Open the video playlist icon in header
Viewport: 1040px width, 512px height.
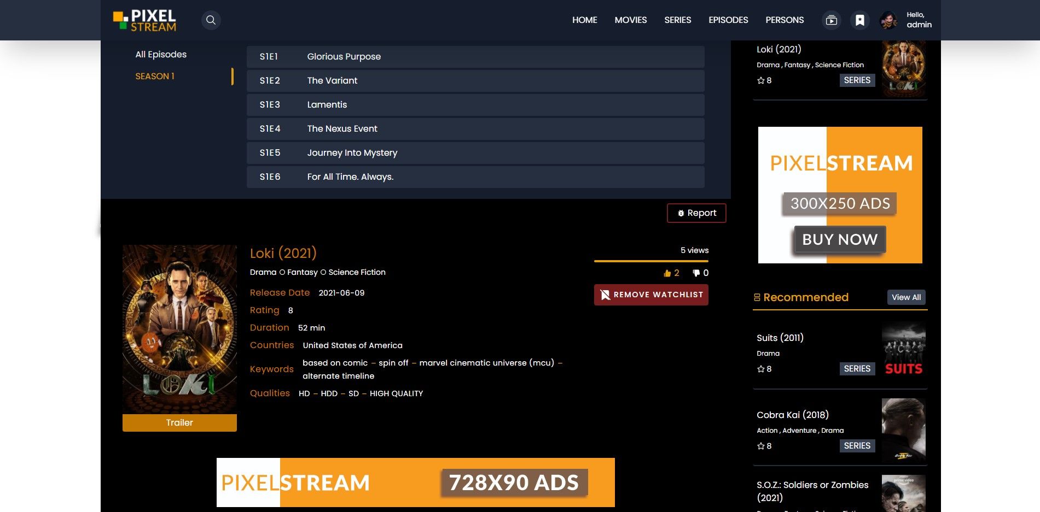tap(831, 20)
